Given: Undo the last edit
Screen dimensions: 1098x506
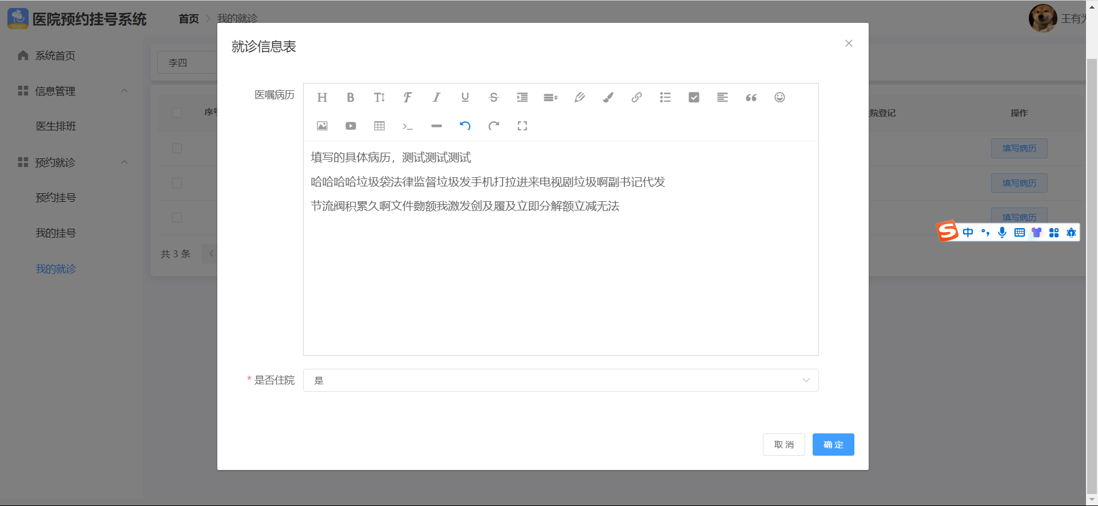Looking at the screenshot, I should pos(465,126).
